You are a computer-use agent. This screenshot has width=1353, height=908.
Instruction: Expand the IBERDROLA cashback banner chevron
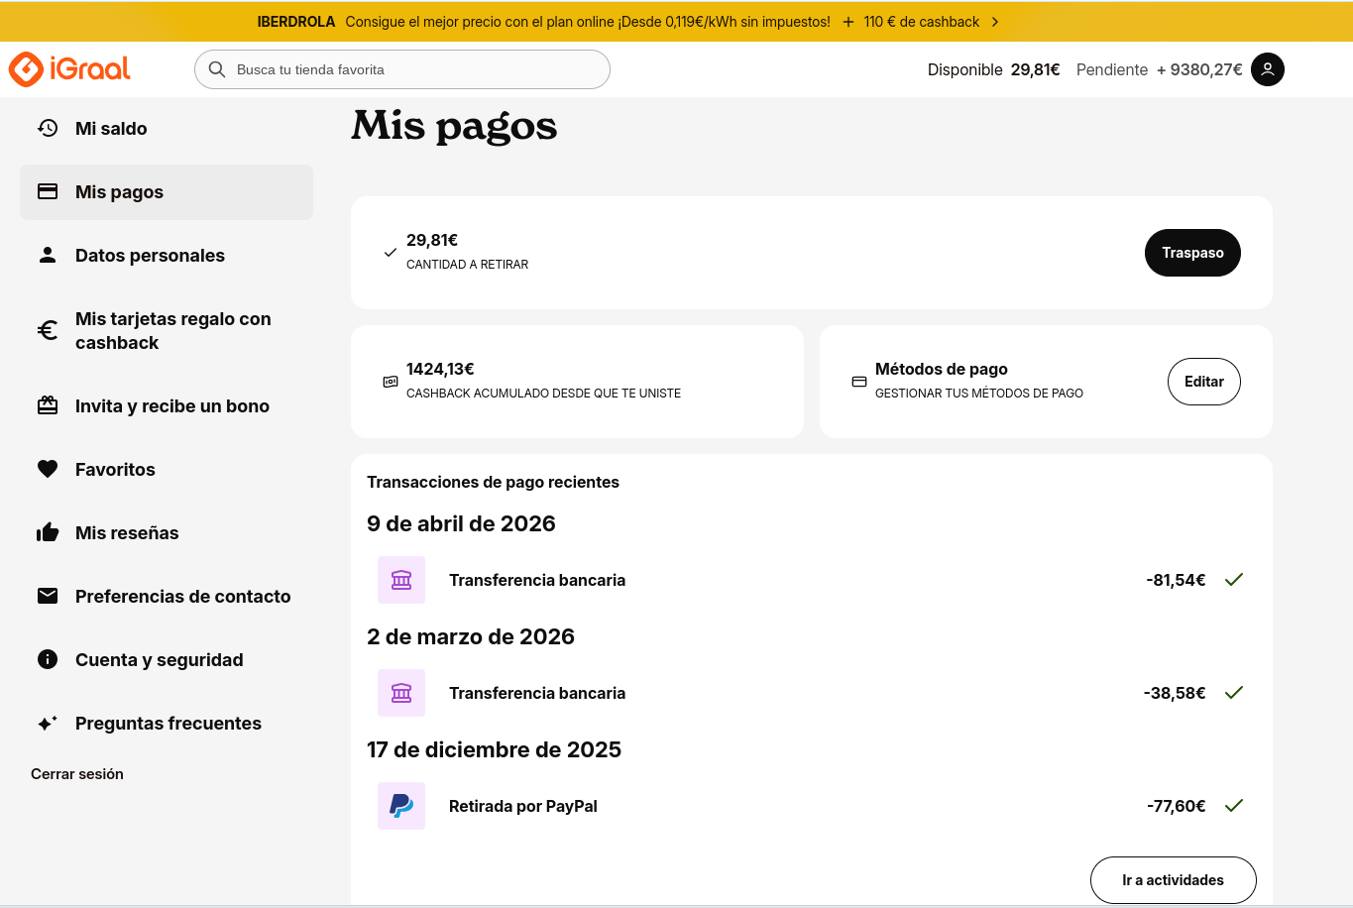coord(994,21)
